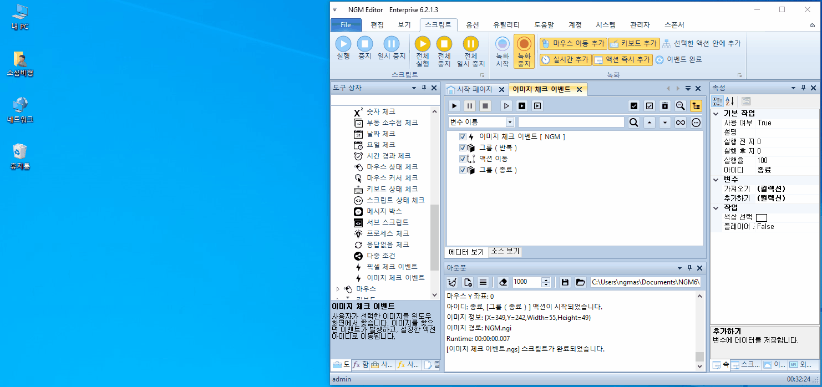Click the 중지 (Stop) ribbon icon
Image resolution: width=822 pixels, height=387 pixels.
364,44
